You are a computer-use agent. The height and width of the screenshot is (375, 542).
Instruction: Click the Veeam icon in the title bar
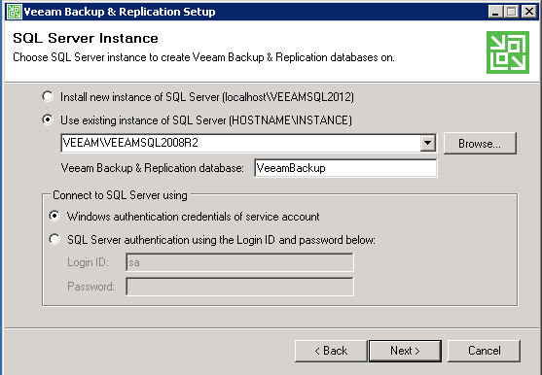[15, 12]
